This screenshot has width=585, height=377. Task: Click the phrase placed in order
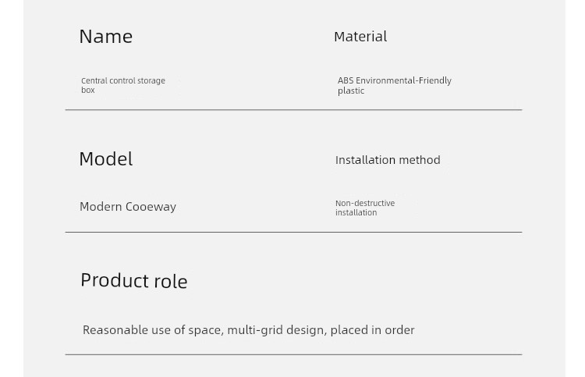point(372,330)
